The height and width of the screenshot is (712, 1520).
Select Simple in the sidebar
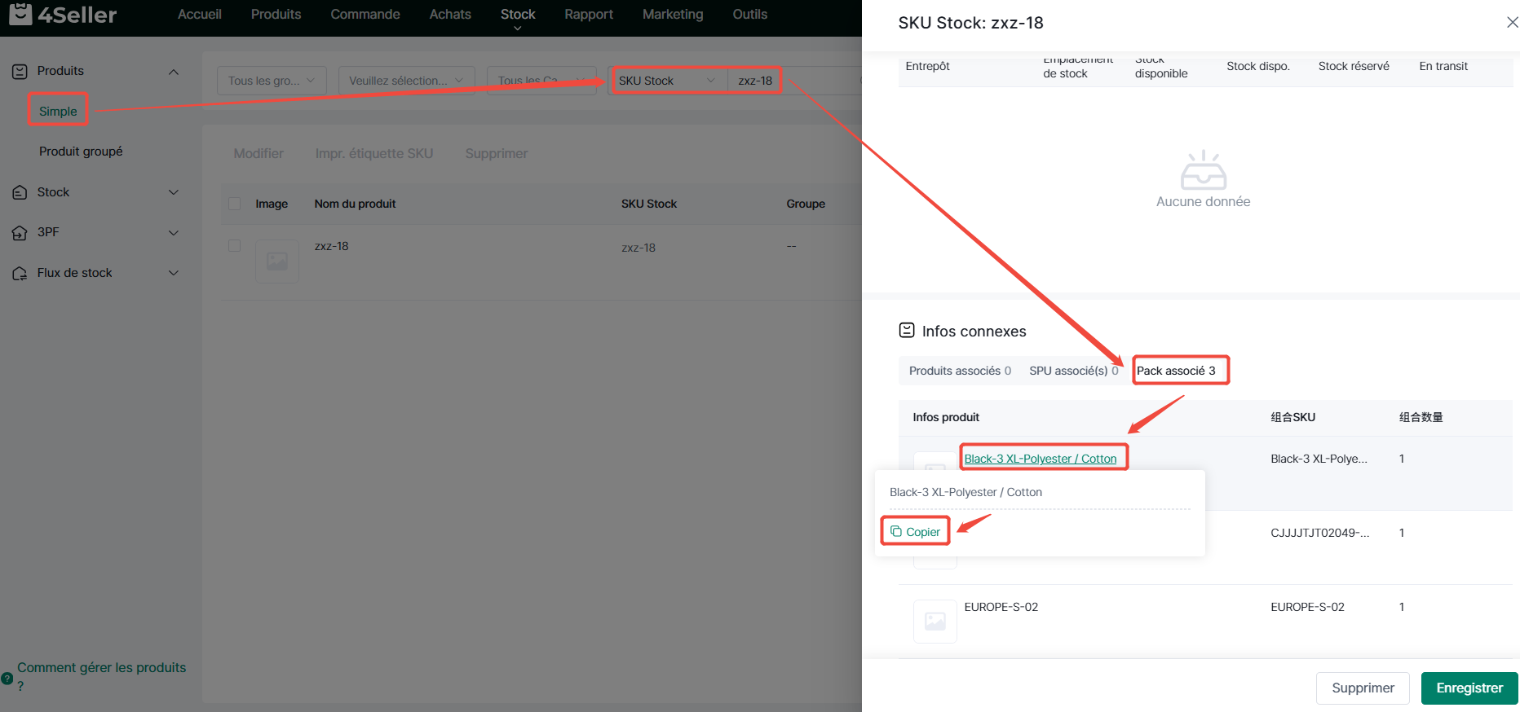pyautogui.click(x=58, y=112)
